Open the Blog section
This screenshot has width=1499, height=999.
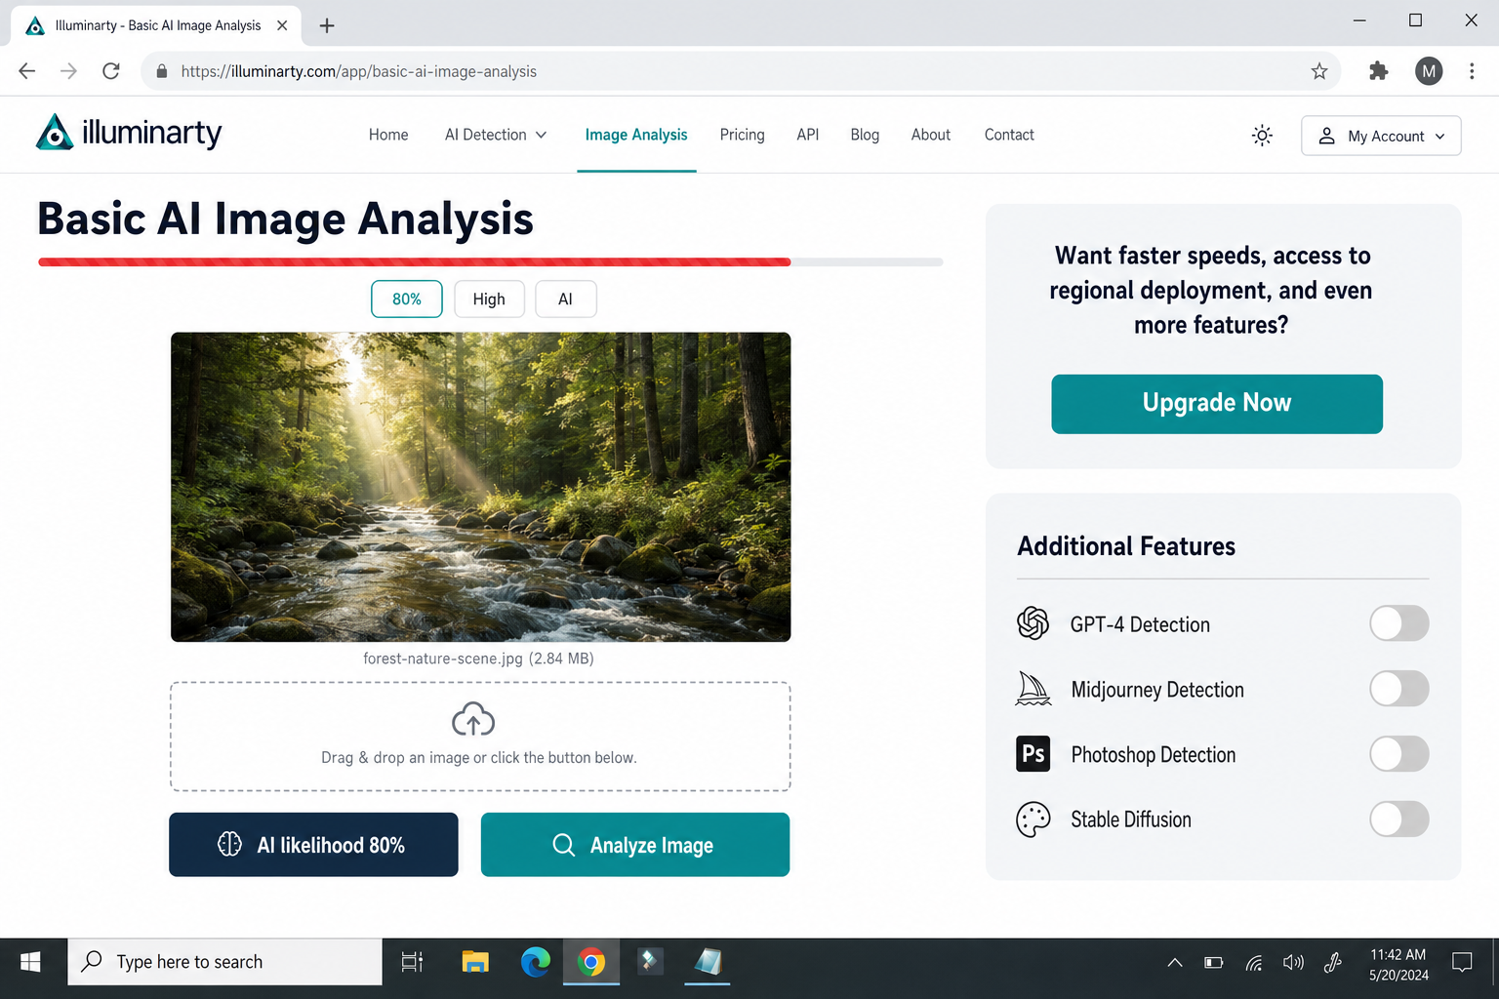865,135
